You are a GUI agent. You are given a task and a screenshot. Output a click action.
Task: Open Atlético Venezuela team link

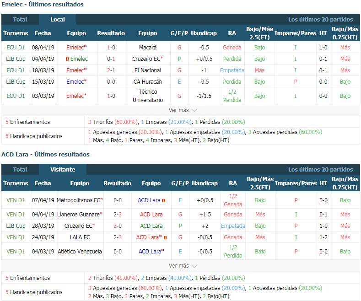80,251
